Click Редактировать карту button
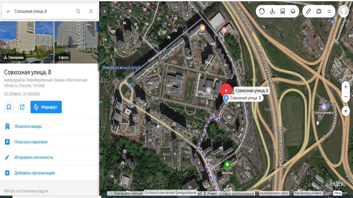353x198 pixels. pos(274,193)
